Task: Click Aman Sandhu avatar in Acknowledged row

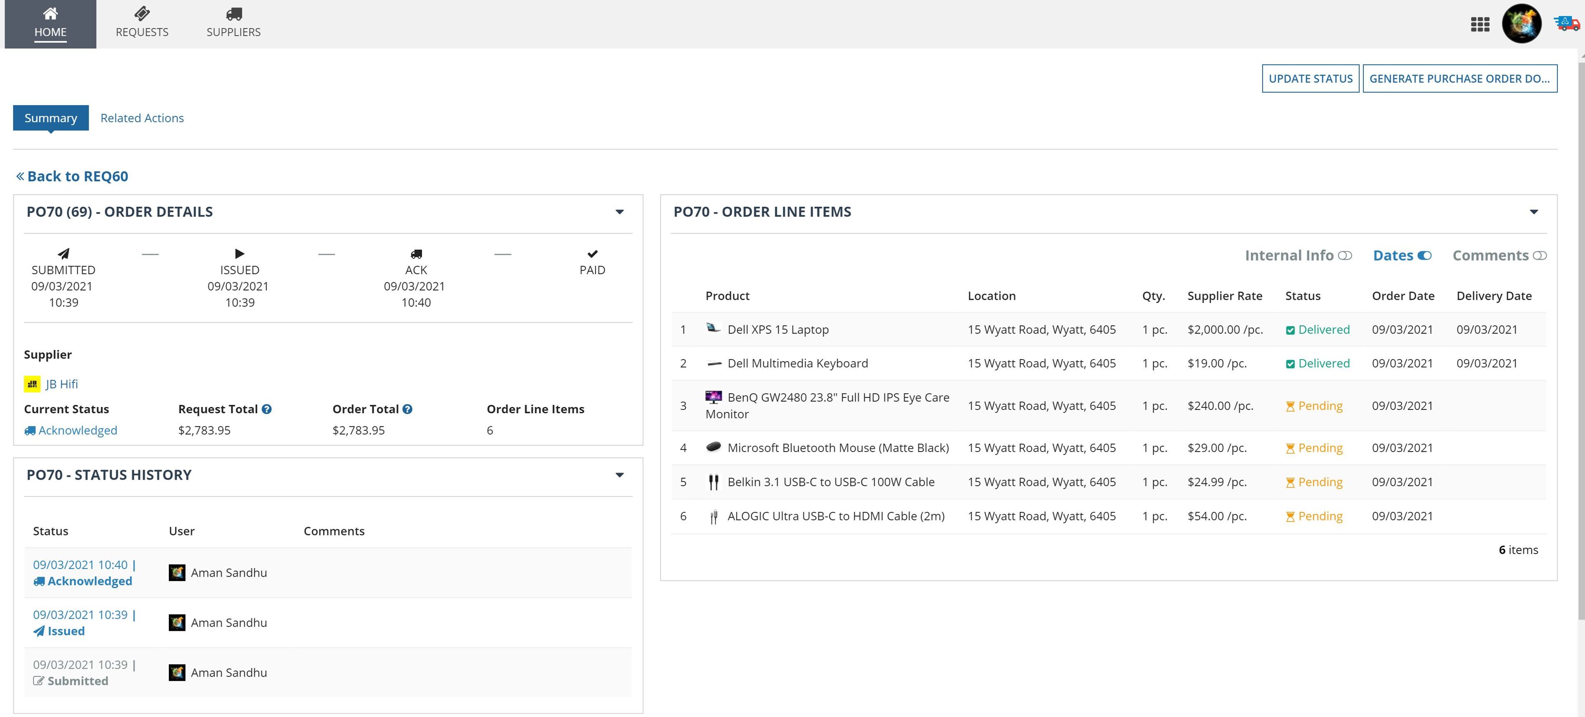Action: pyautogui.click(x=177, y=573)
